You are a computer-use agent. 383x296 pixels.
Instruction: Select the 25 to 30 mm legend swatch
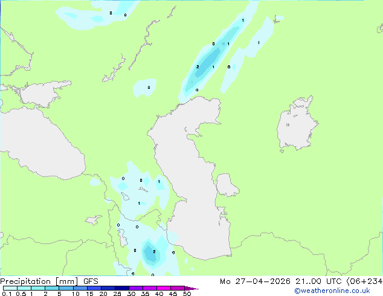point(122,288)
